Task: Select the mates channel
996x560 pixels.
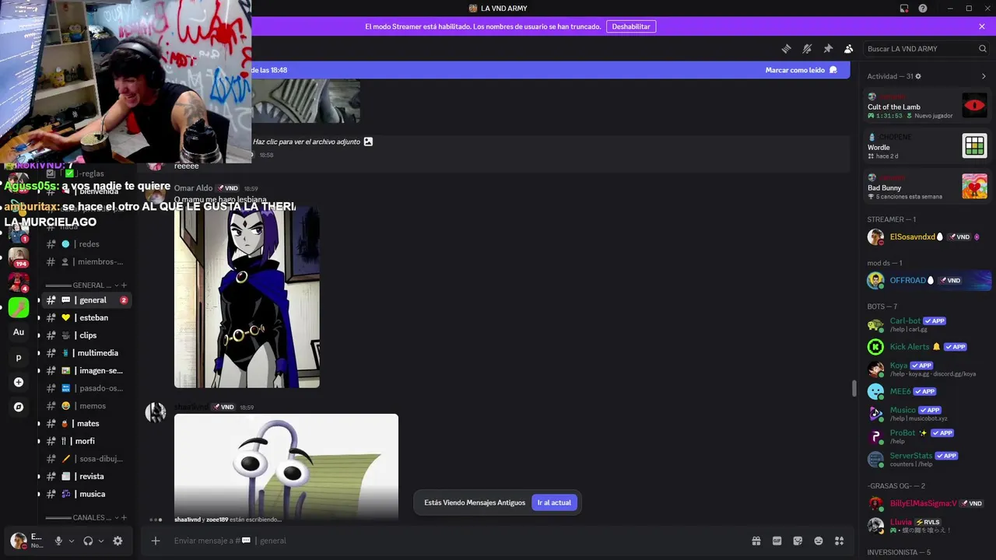Action: 87,424
